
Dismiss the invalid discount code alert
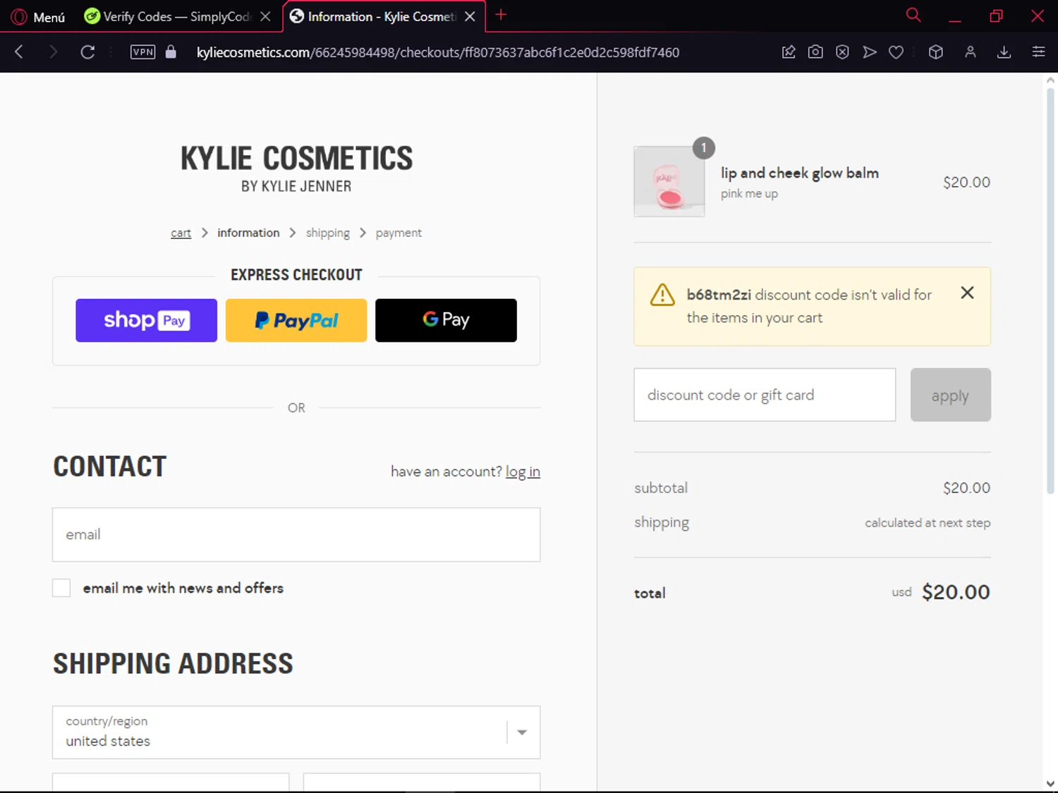coord(967,293)
